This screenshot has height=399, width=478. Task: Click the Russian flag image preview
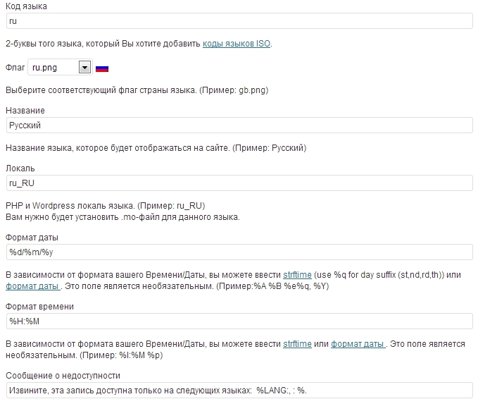pyautogui.click(x=102, y=68)
